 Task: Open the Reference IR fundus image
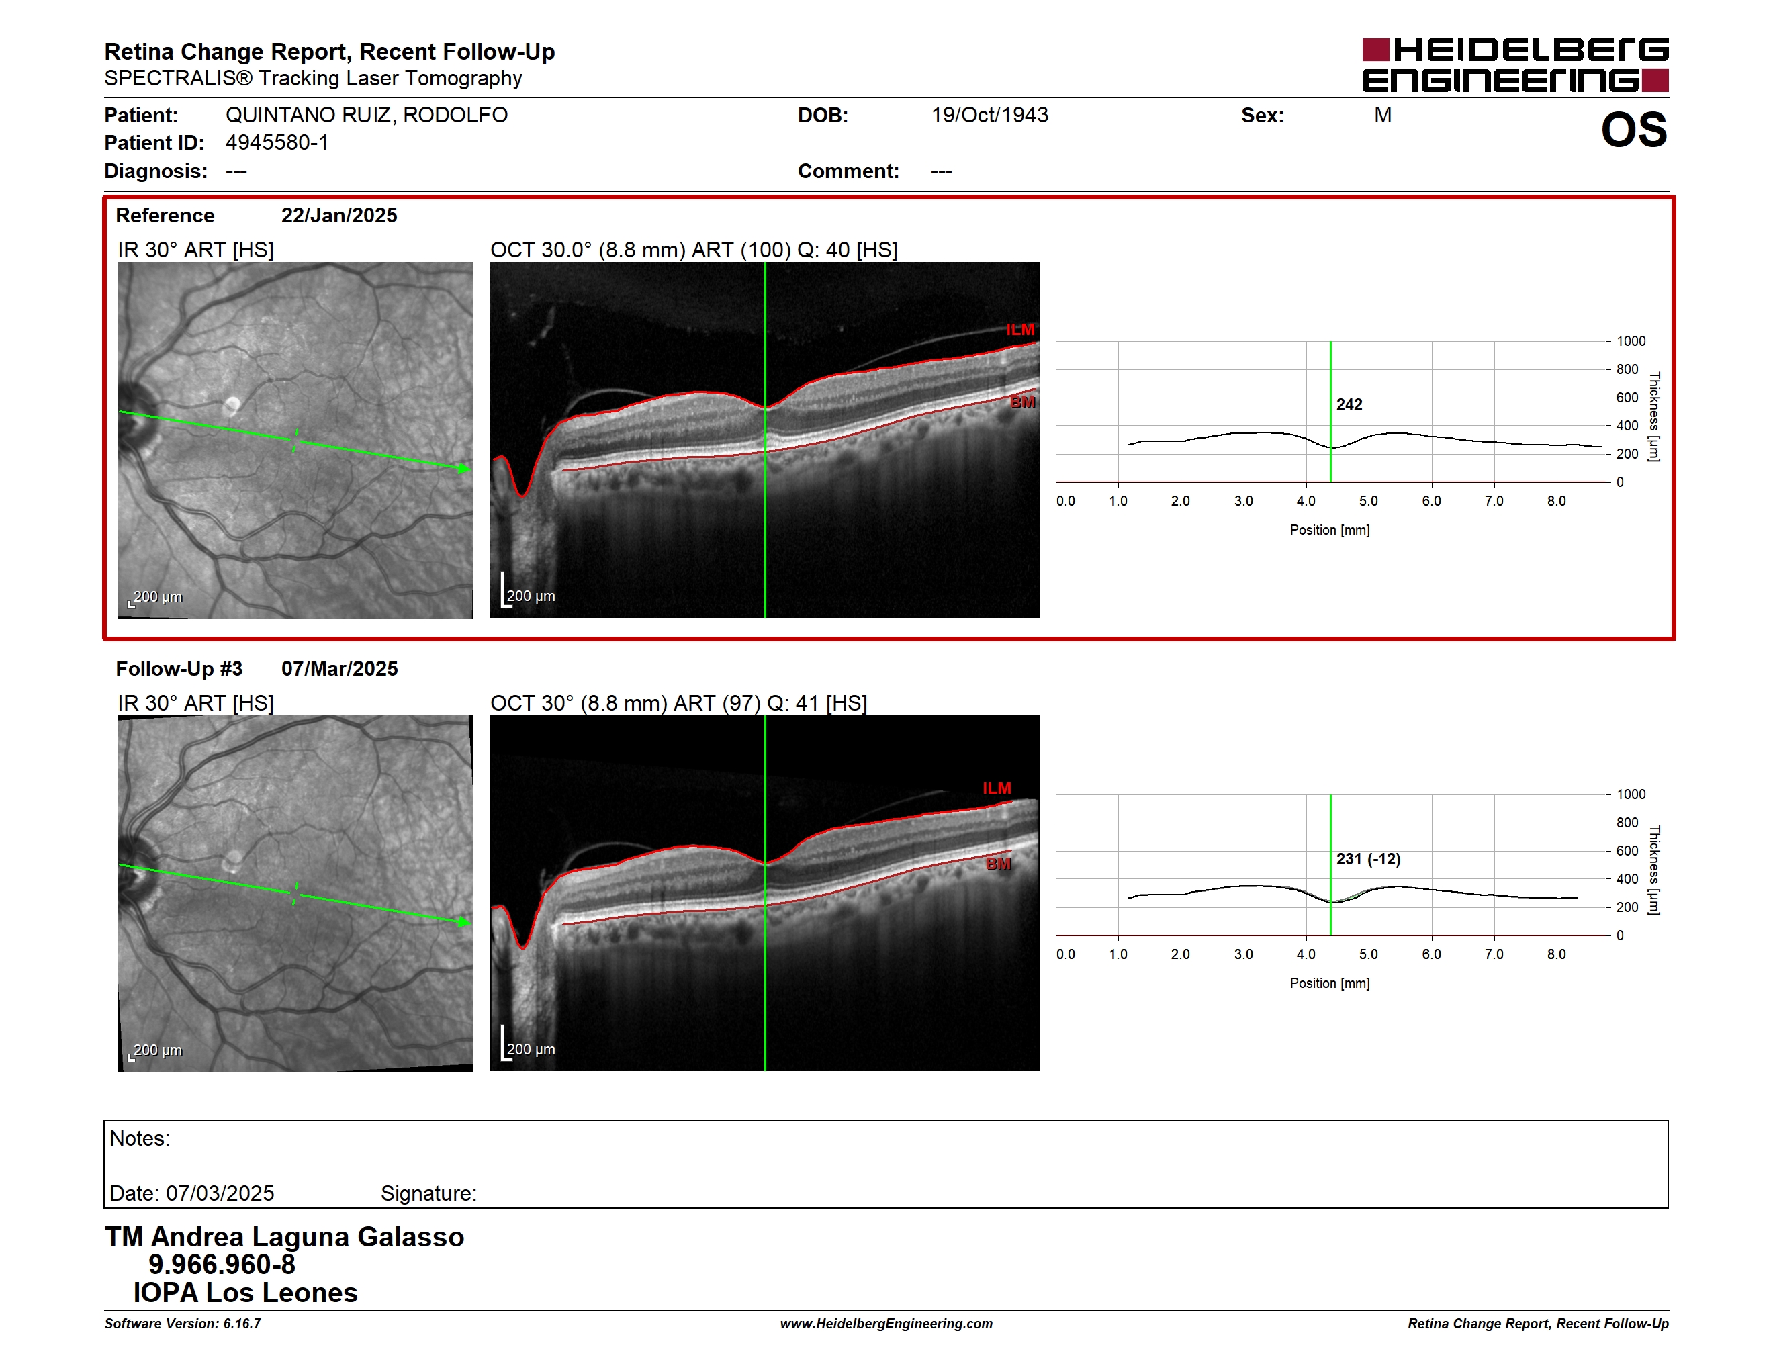[x=295, y=440]
